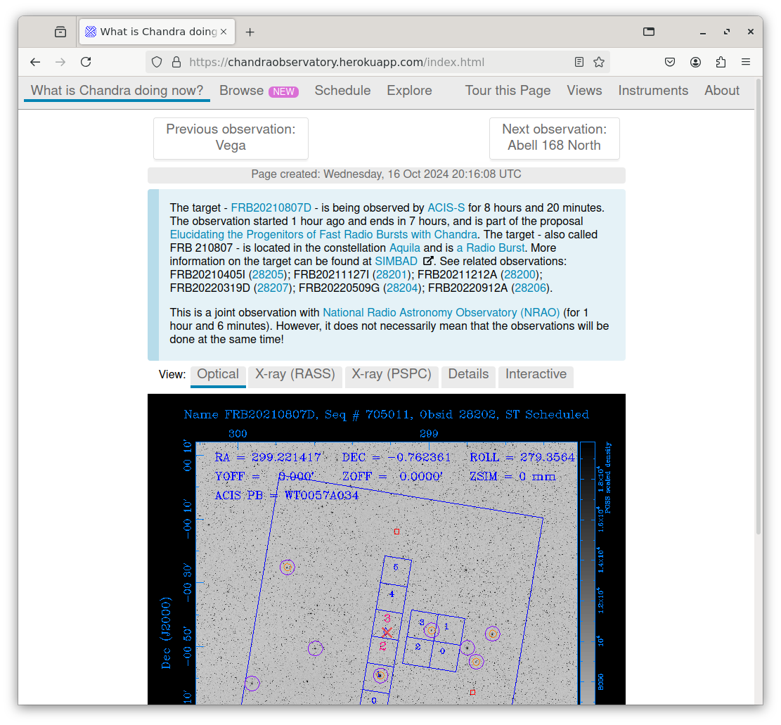This screenshot has height=725, width=781.
Task: Reload the page with refresh icon
Action: point(86,63)
